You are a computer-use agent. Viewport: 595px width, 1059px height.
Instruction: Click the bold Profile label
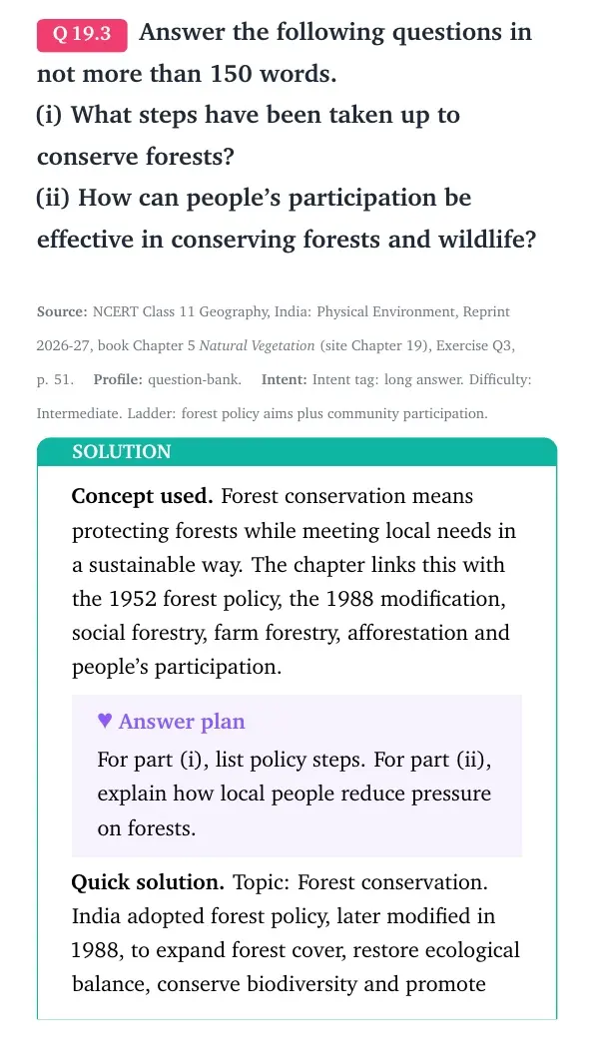[118, 379]
